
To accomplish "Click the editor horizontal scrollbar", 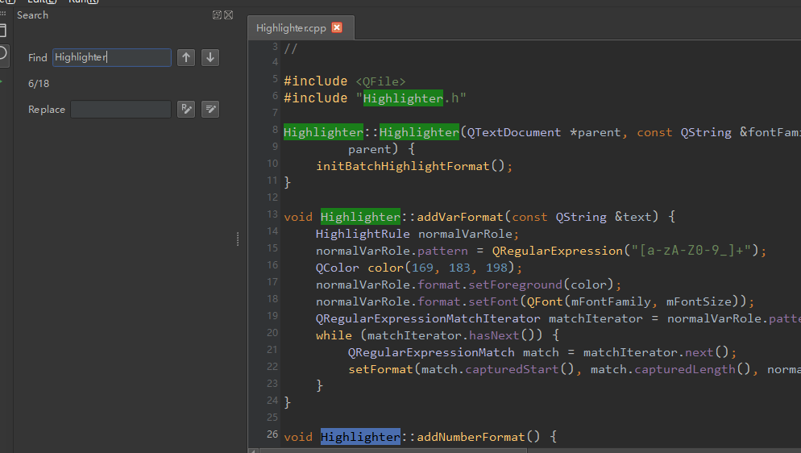I will tap(393, 451).
